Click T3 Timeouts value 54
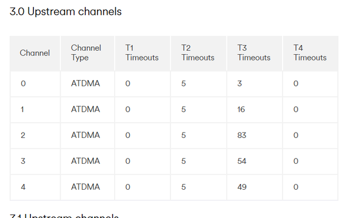 pos(242,161)
